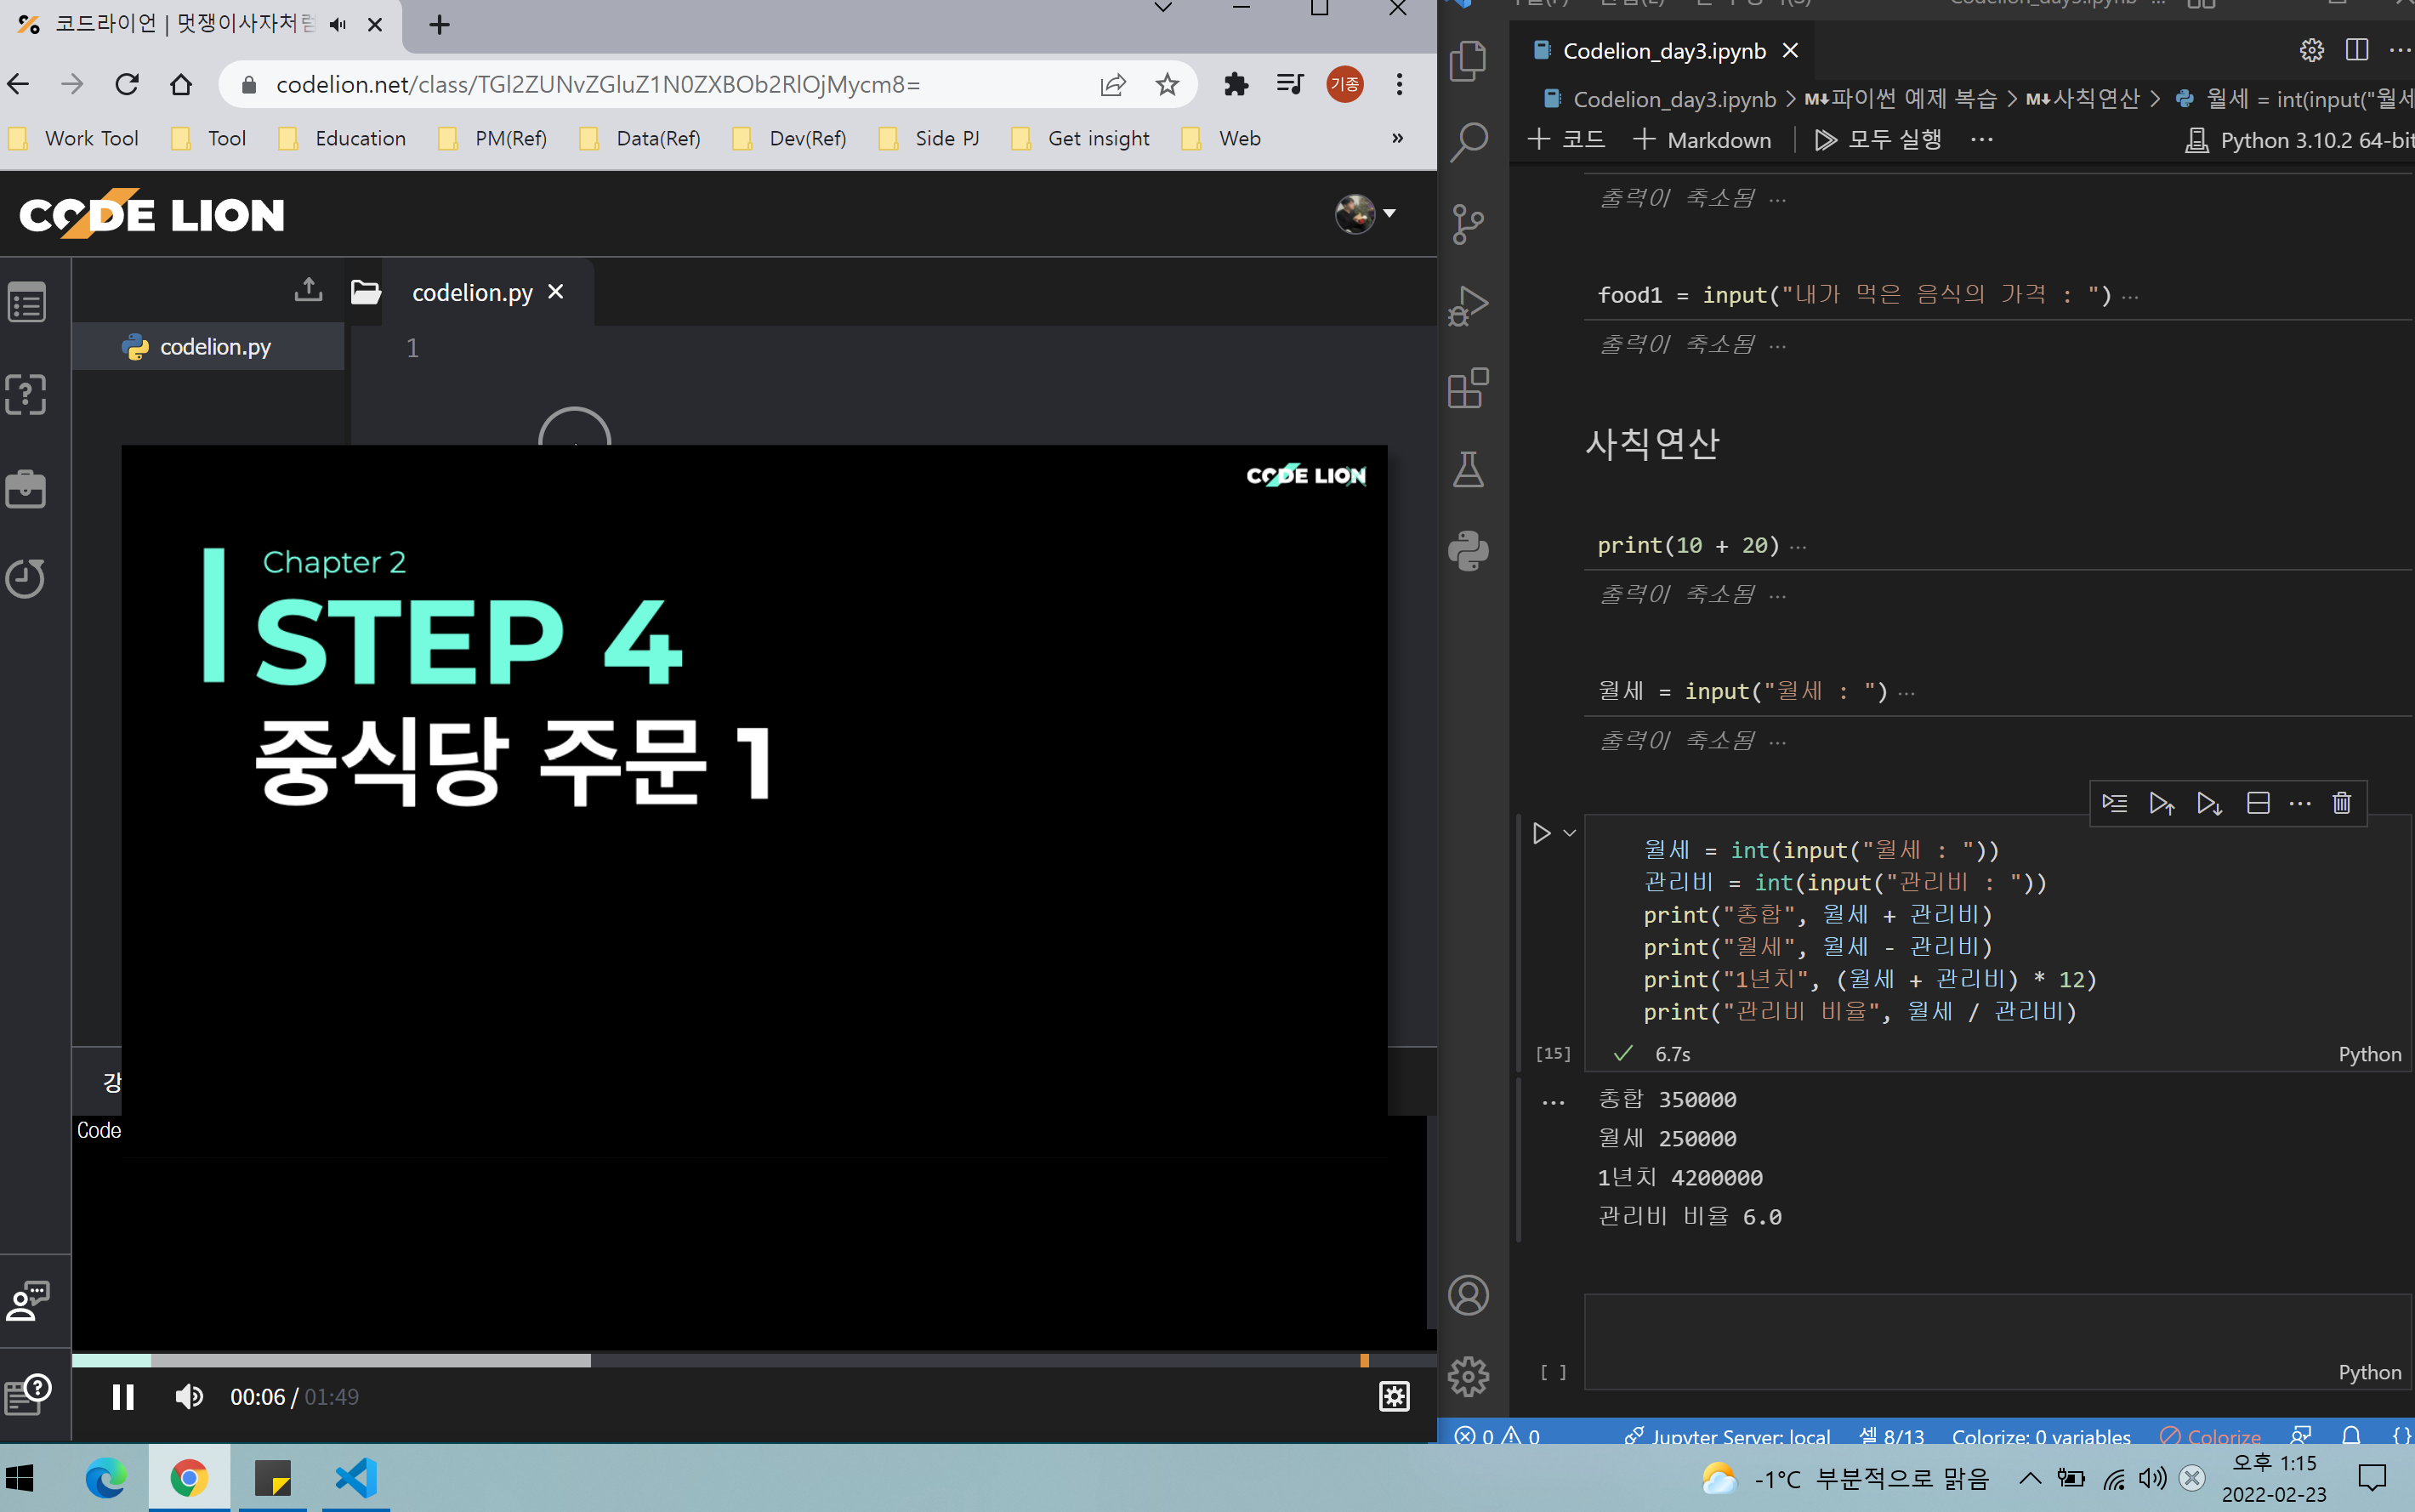Open Source Control view in VS Code
Viewport: 2415px width, 1512px height.
click(1467, 224)
